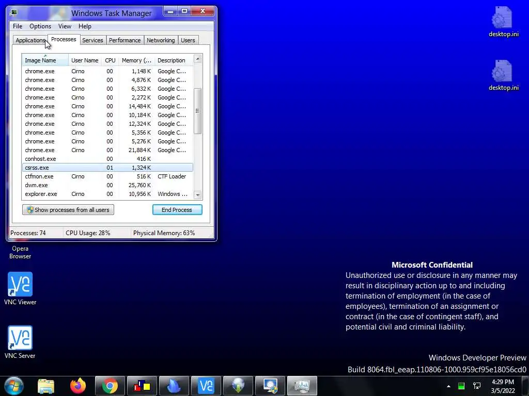Select the explorer.exe process
This screenshot has height=396, width=529.
107,194
